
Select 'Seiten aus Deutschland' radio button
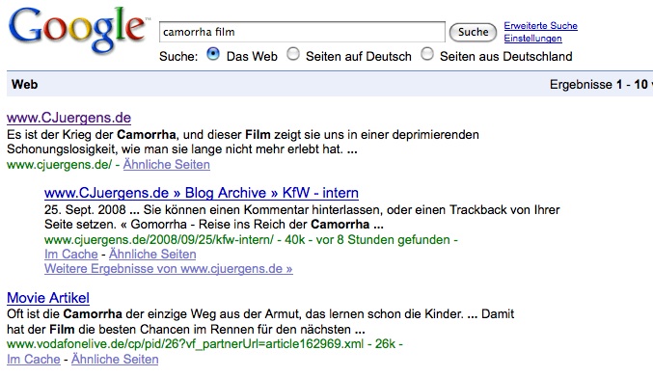click(427, 54)
